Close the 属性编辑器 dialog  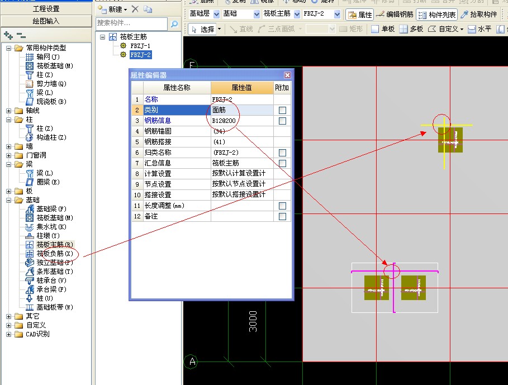pos(287,75)
